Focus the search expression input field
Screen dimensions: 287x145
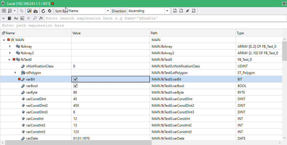click(x=166, y=18)
